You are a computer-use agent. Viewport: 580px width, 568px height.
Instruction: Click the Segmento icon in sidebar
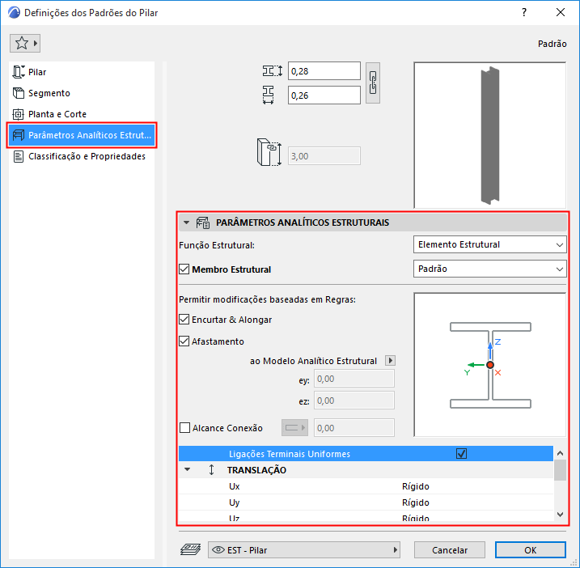tap(19, 93)
